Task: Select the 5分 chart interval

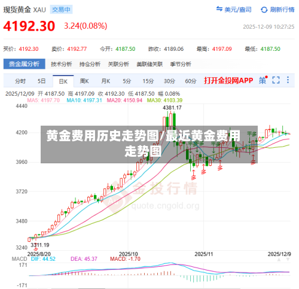Action: coord(127,81)
